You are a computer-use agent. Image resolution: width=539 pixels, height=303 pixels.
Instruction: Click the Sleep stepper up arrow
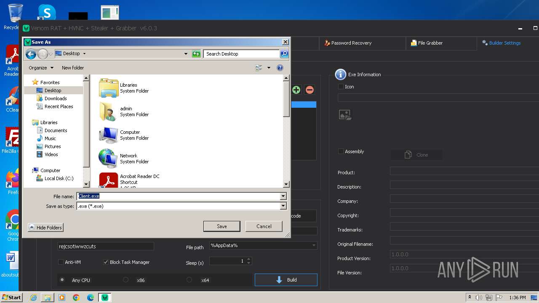(x=249, y=259)
